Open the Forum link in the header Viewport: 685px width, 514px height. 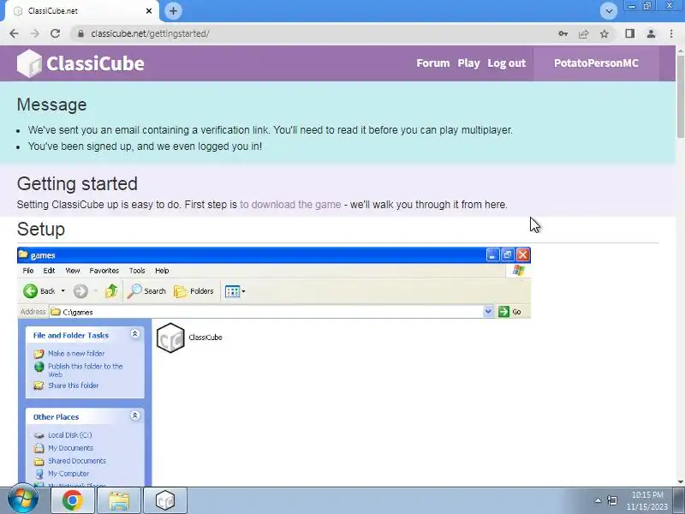(432, 63)
